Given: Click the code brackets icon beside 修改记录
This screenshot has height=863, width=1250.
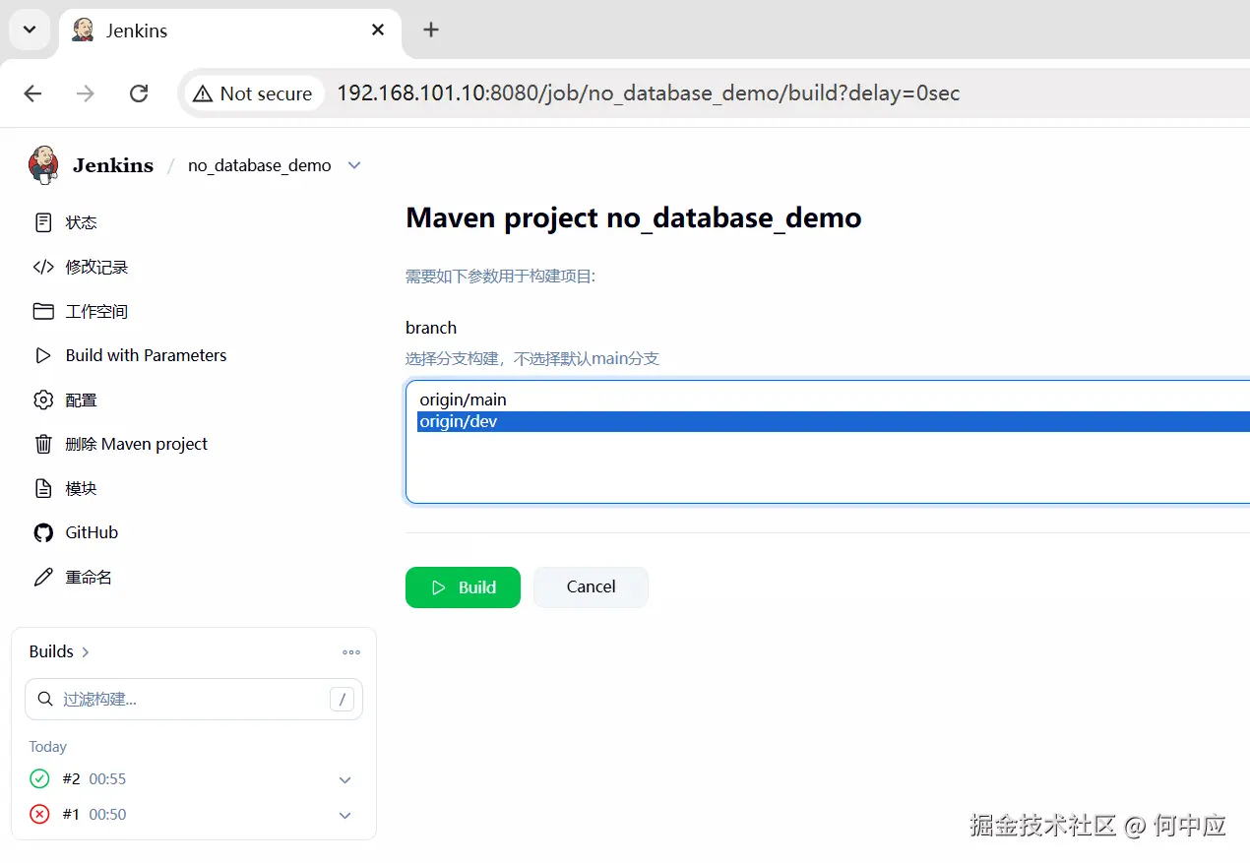Looking at the screenshot, I should (43, 267).
